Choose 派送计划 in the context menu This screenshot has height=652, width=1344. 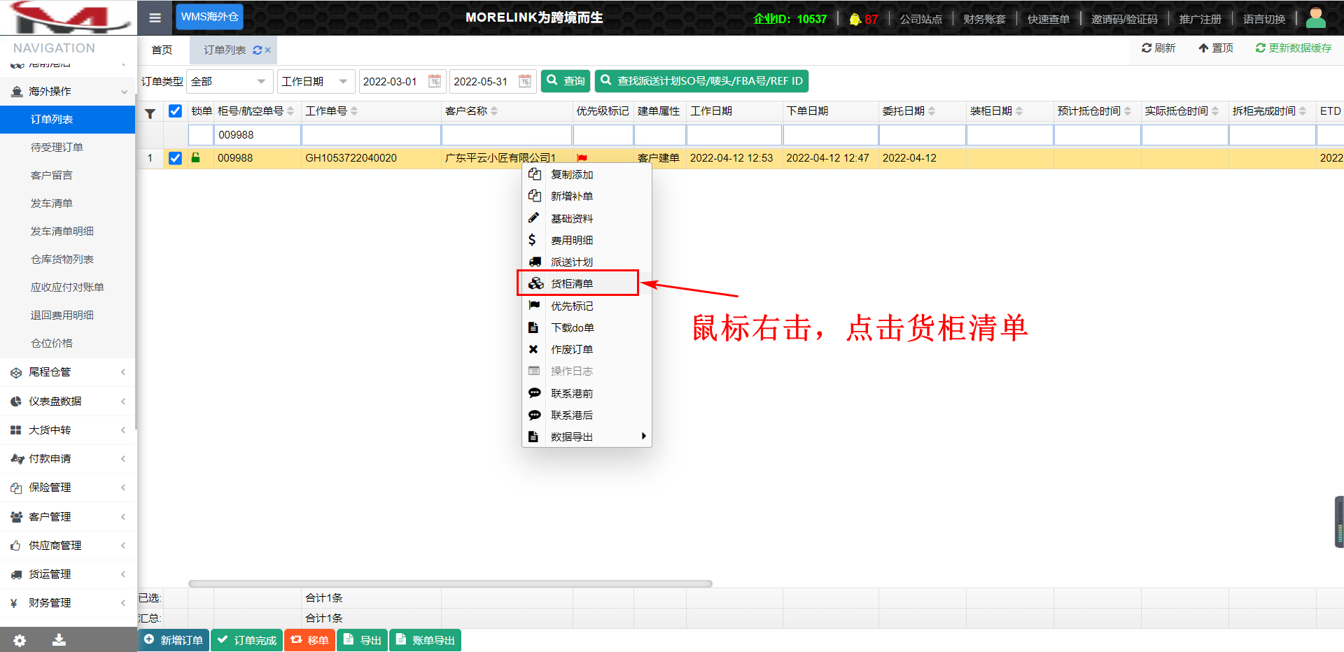coord(572,262)
